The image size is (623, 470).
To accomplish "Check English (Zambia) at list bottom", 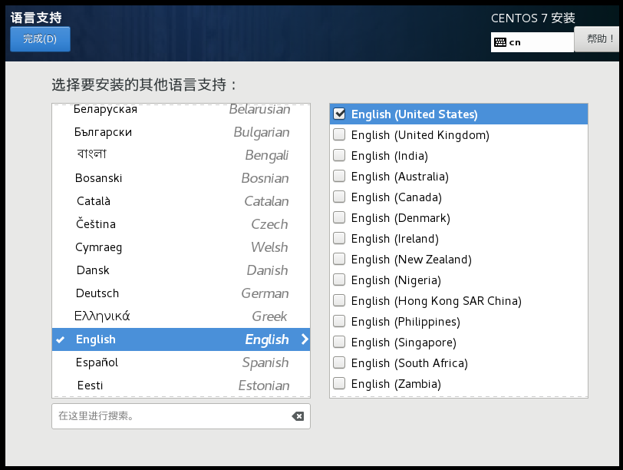I will point(338,383).
